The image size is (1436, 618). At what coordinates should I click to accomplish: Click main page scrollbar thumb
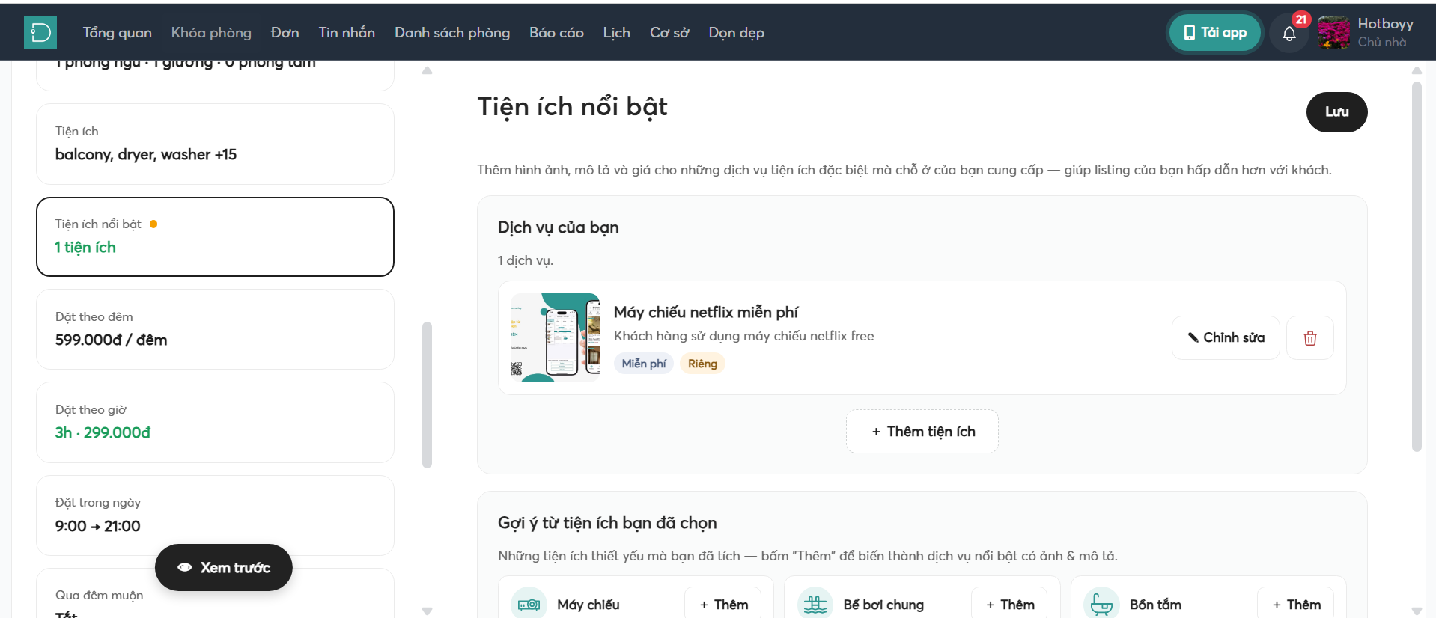(x=1417, y=266)
